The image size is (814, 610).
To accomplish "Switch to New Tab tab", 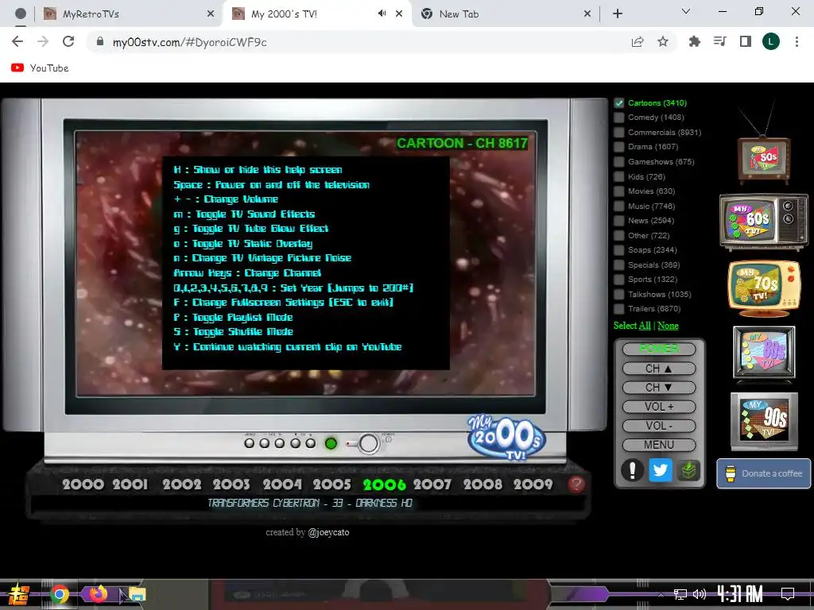I will pos(505,14).
